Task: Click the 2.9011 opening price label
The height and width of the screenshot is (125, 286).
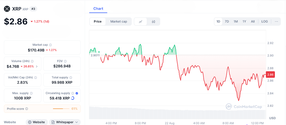Action: (95, 55)
